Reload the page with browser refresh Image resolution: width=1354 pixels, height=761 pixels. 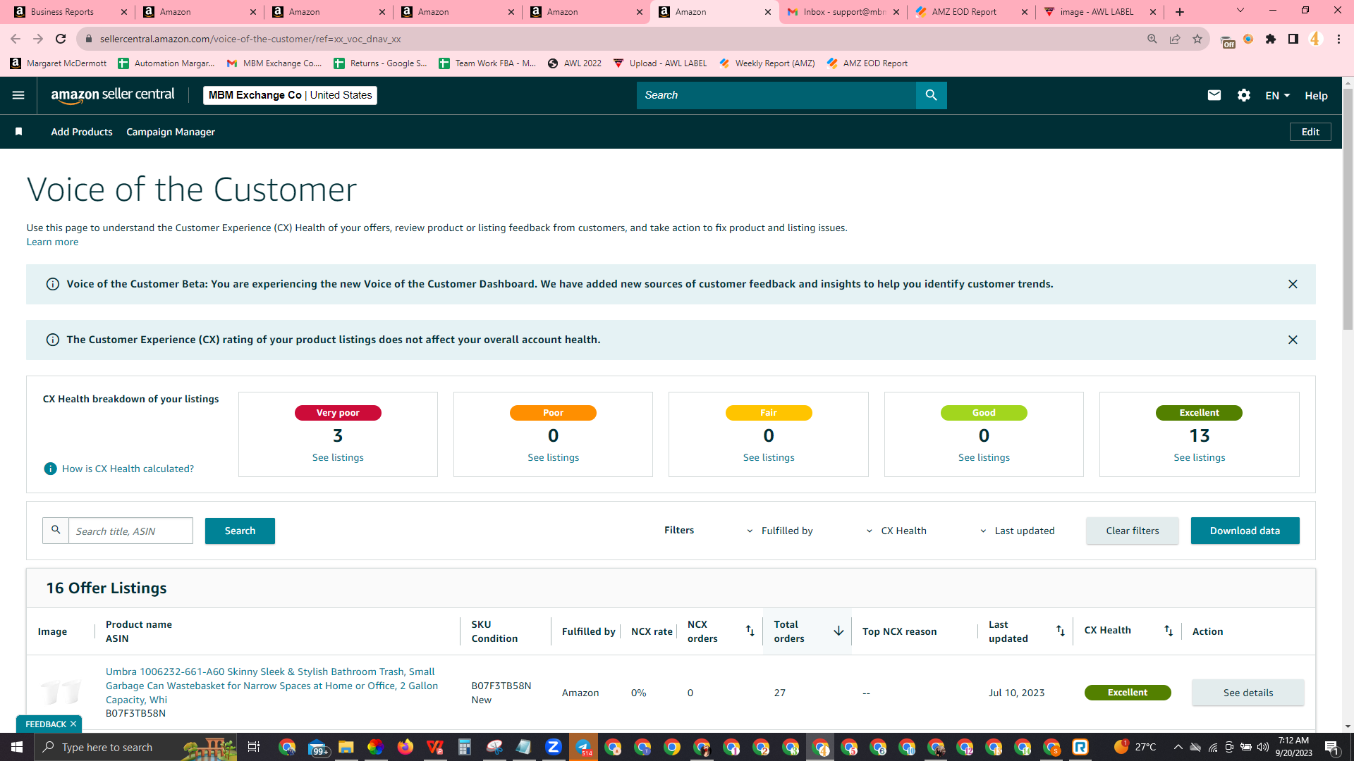[x=61, y=39]
